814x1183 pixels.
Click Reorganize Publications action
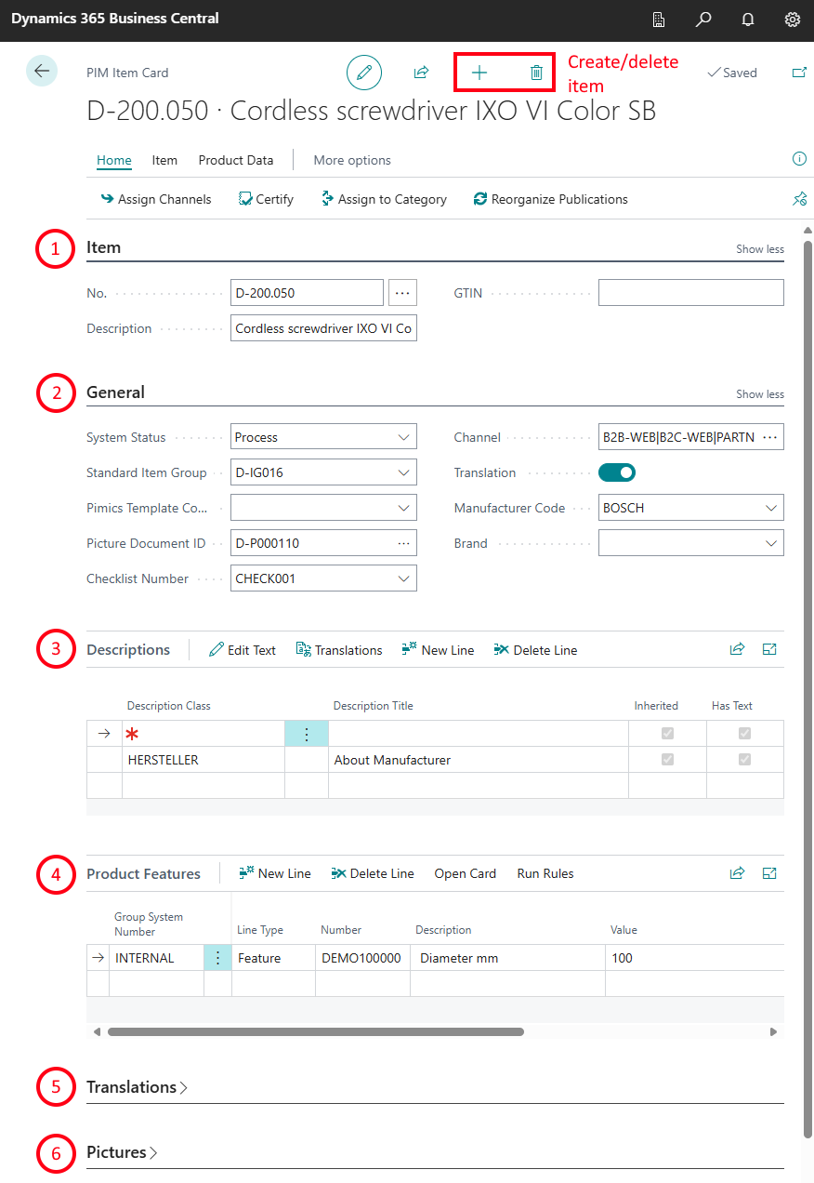pos(551,199)
